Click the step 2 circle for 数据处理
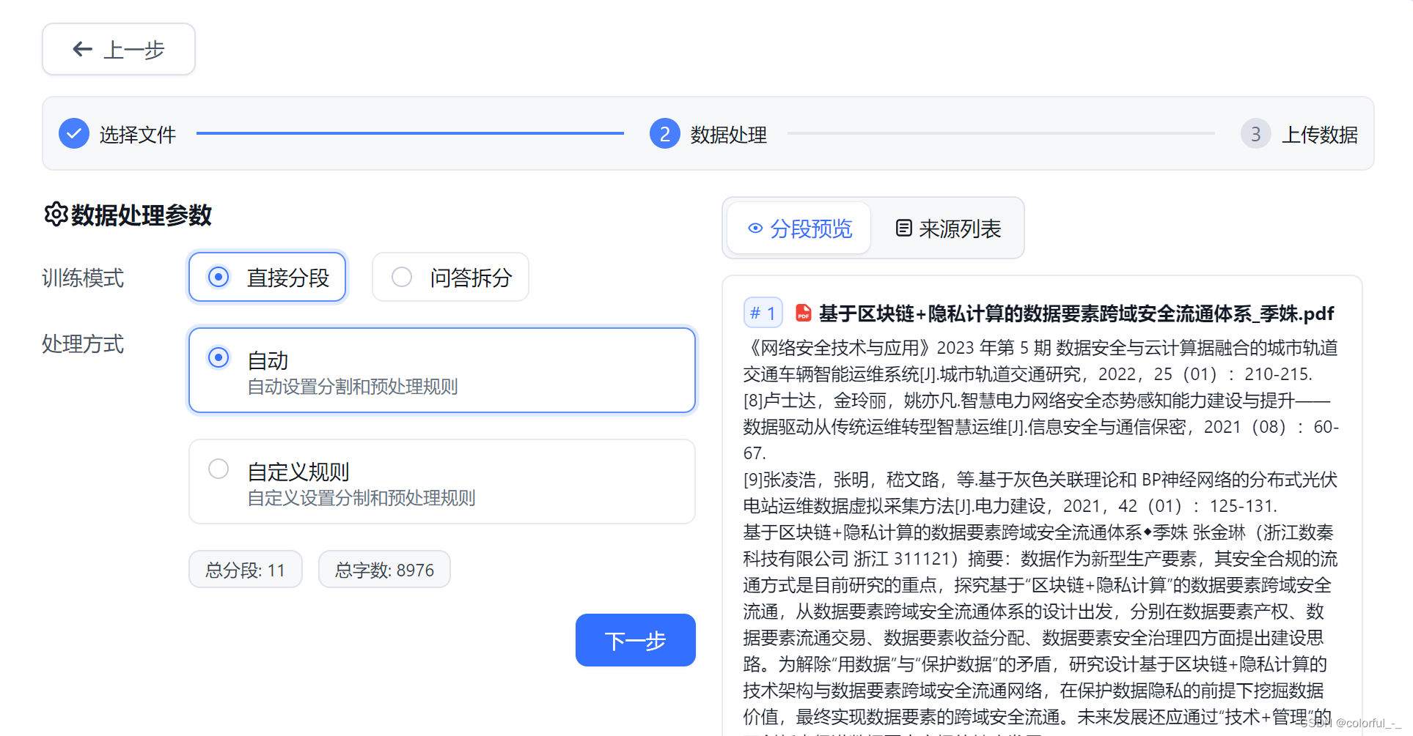1413x736 pixels. tap(665, 133)
